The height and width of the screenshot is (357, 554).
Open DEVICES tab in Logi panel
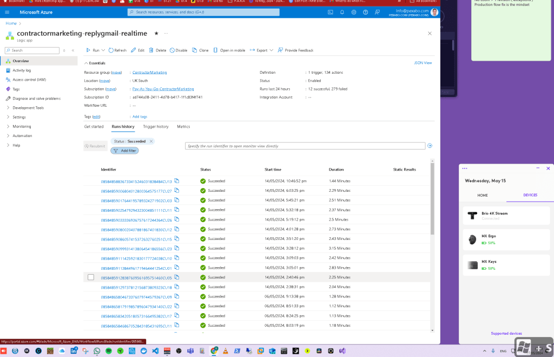click(530, 196)
